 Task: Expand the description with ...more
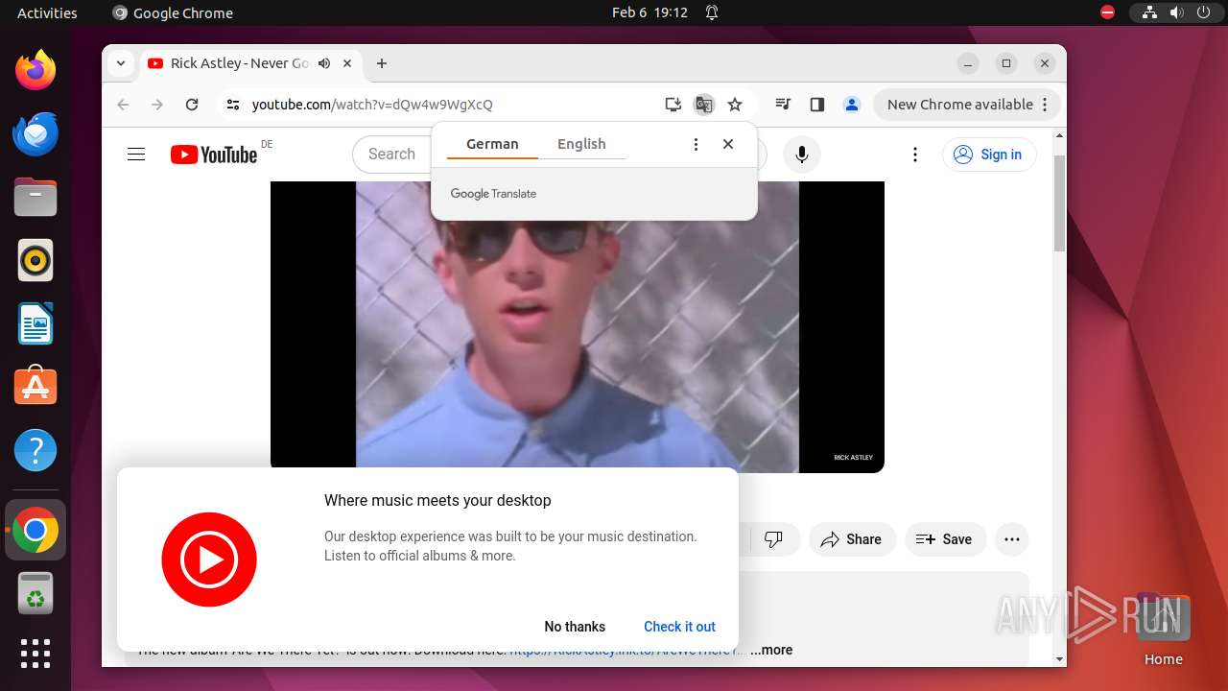[x=771, y=650]
